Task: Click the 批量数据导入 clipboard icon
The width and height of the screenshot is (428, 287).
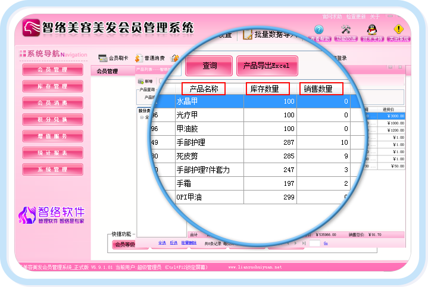Action: pyautogui.click(x=248, y=35)
